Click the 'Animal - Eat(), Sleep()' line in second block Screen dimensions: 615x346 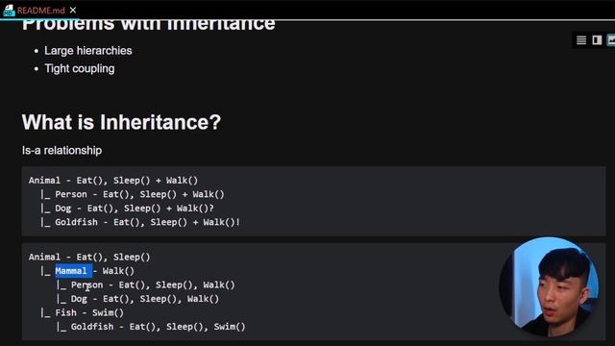click(x=89, y=257)
